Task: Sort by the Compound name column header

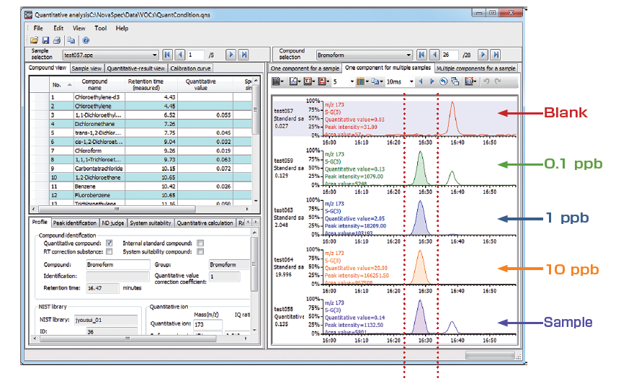Action: (x=94, y=84)
